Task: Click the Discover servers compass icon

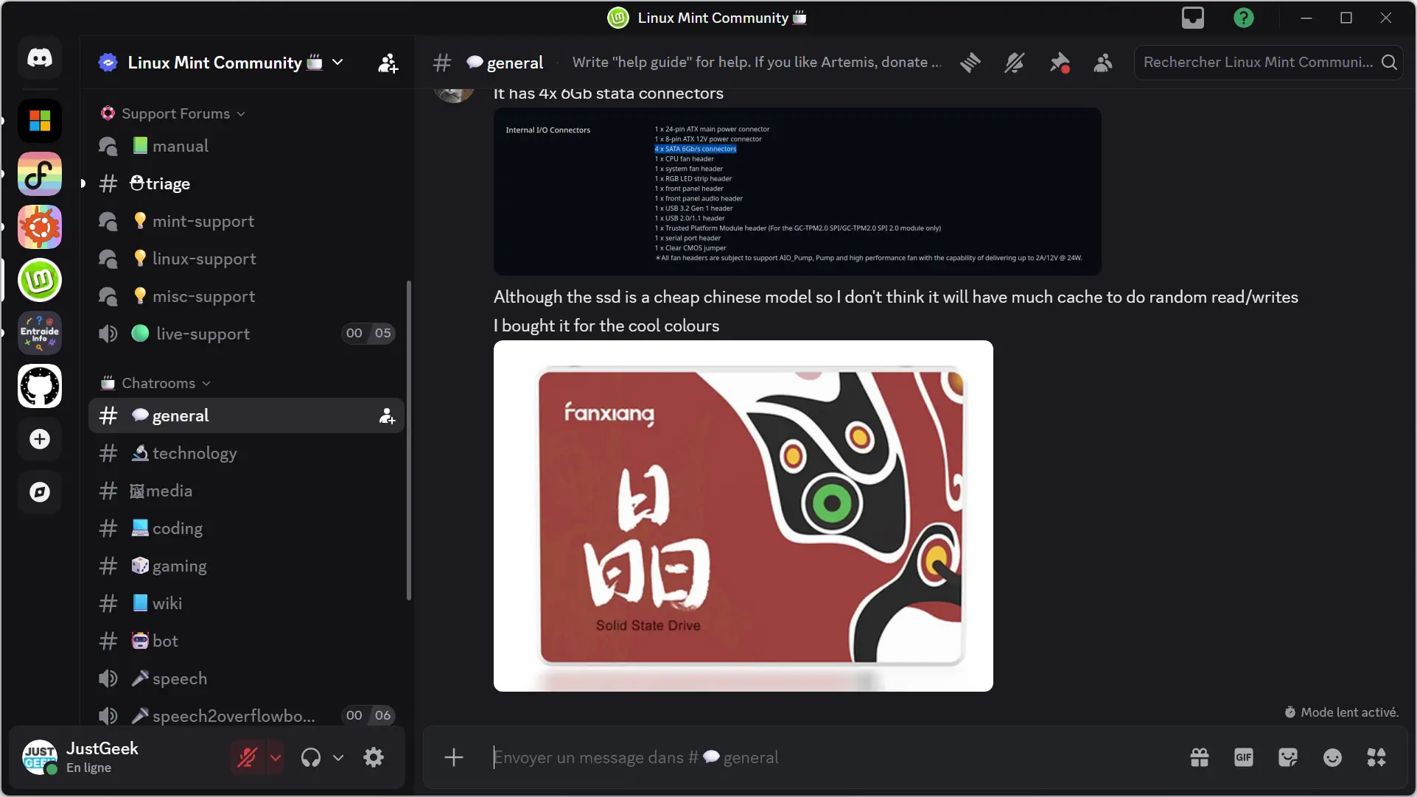Action: [x=40, y=492]
